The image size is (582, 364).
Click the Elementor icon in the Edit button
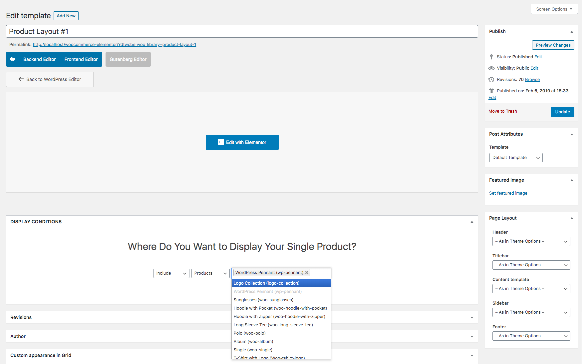click(x=221, y=142)
